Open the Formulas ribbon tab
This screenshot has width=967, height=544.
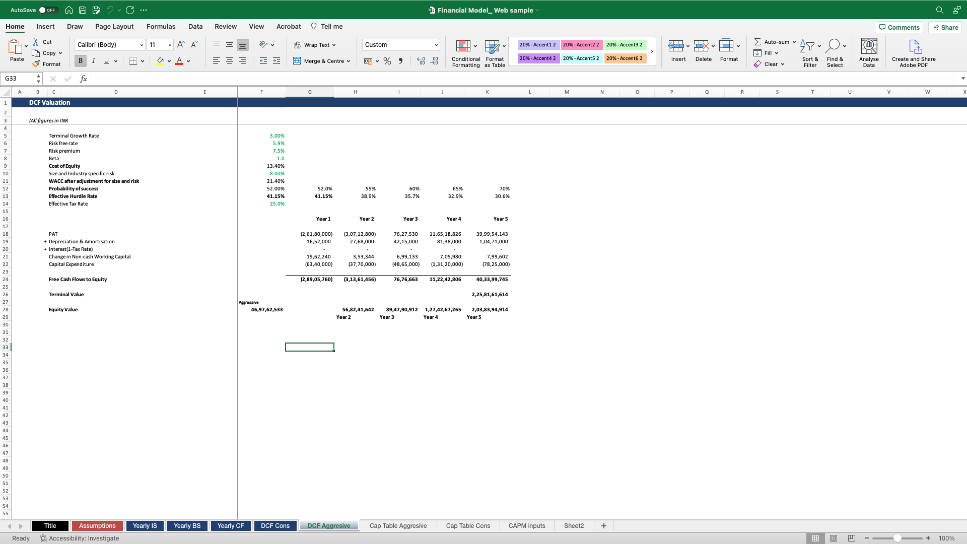click(161, 27)
